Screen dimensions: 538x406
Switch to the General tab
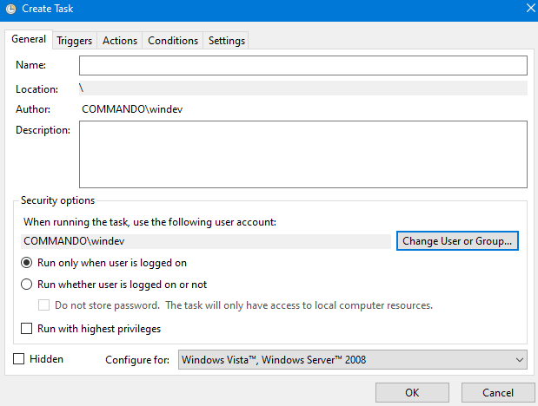(x=29, y=40)
